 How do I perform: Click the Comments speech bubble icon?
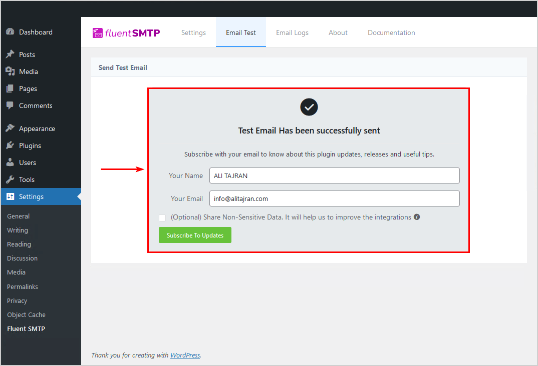click(11, 105)
